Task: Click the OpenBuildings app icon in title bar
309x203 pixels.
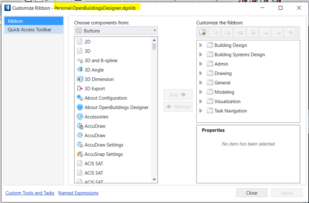Action: click(8, 8)
